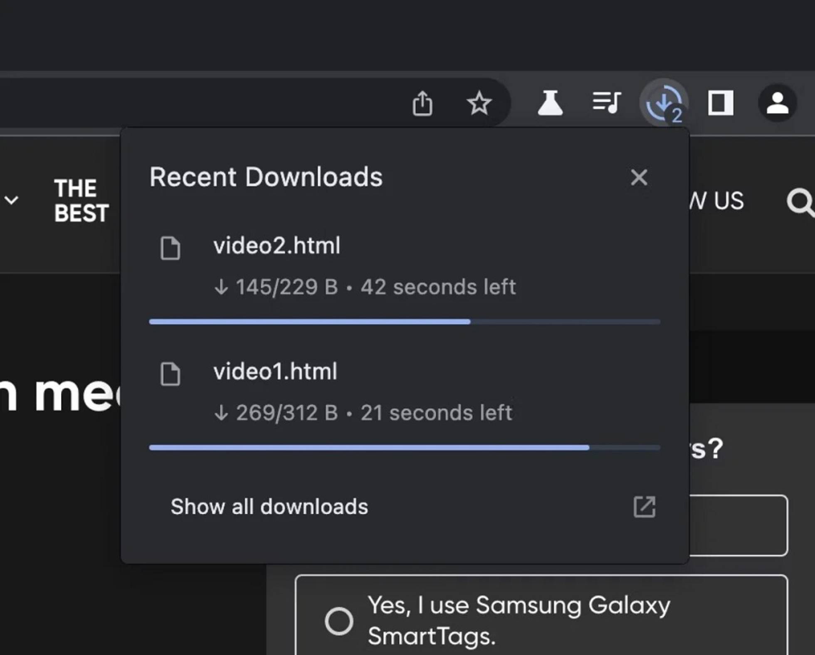The image size is (815, 655).
Task: Open the media controls icon
Action: point(606,102)
